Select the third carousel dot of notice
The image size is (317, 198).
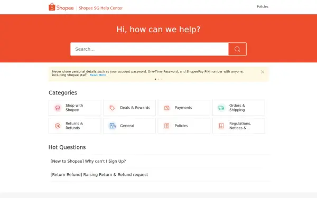(162, 79)
